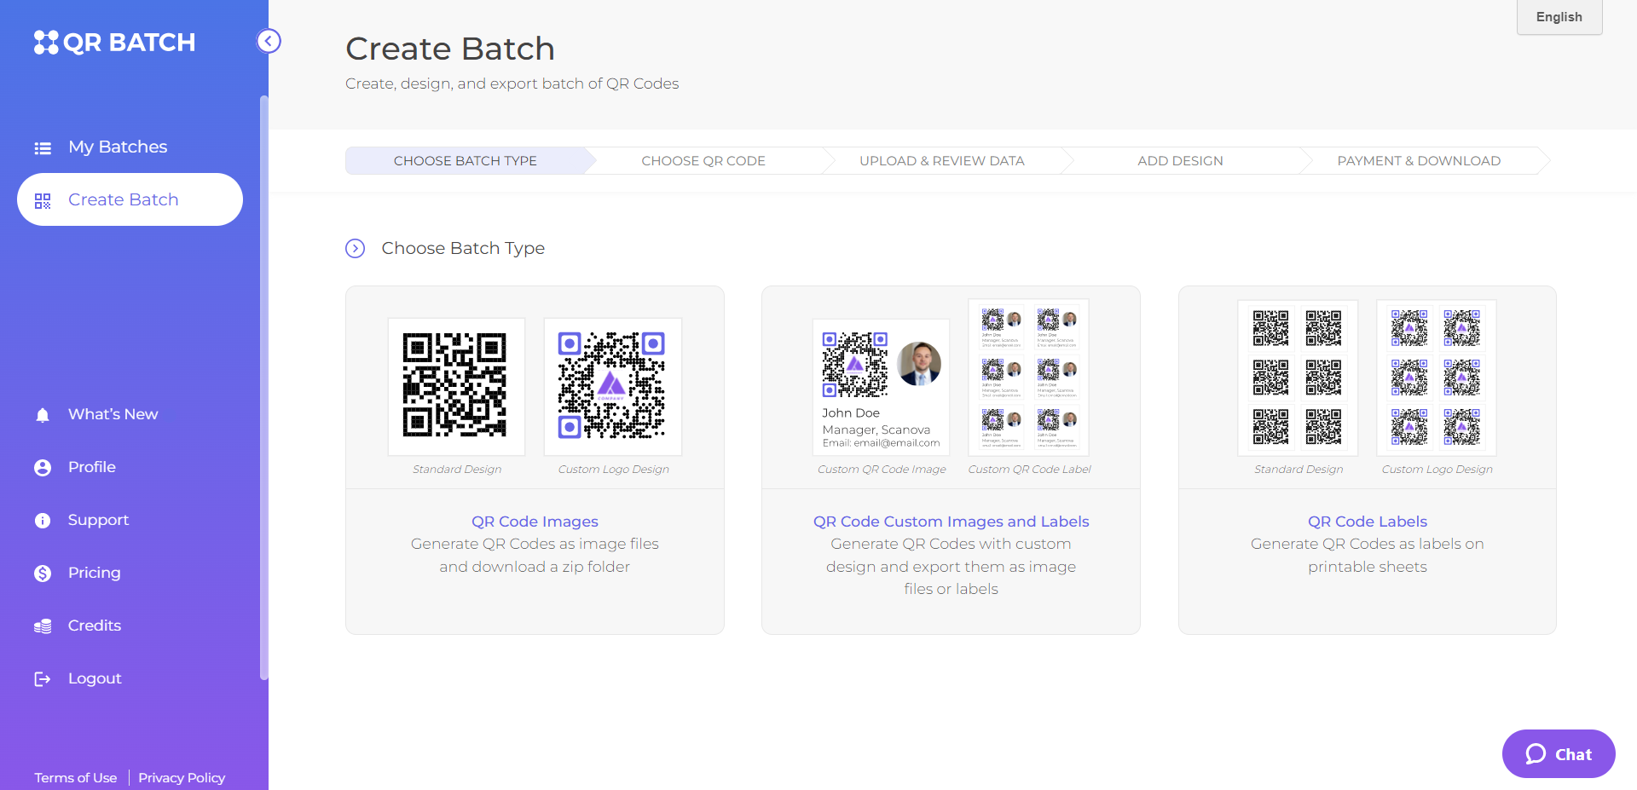Click the 'Choose Batch Type' section heading
This screenshot has height=790, width=1637.
click(463, 248)
